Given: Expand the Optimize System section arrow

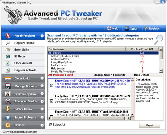Looking at the screenshot, I should [42, 94].
